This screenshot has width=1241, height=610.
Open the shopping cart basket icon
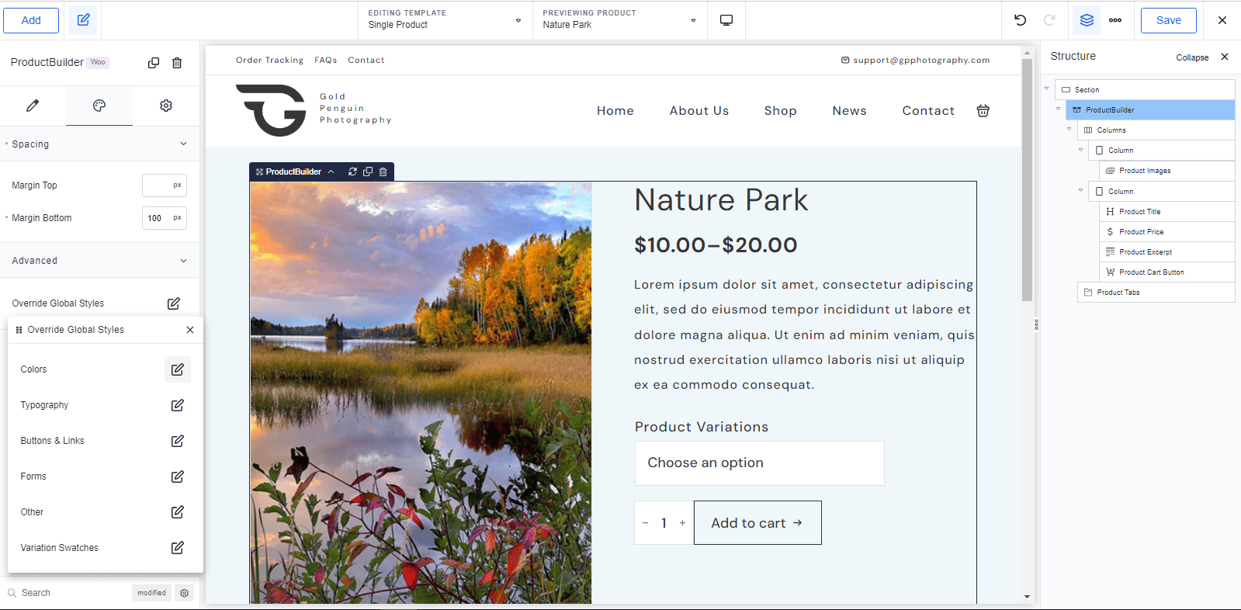983,111
